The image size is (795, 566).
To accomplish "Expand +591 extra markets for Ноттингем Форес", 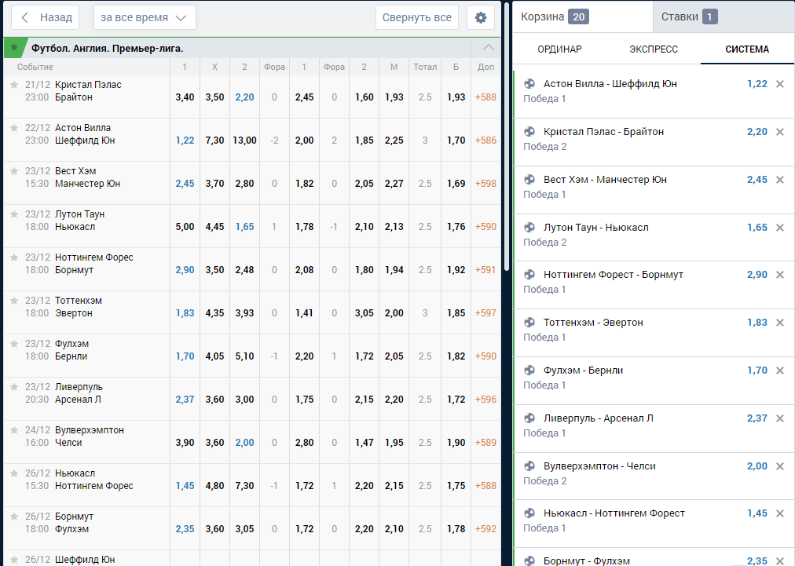I will (485, 269).
